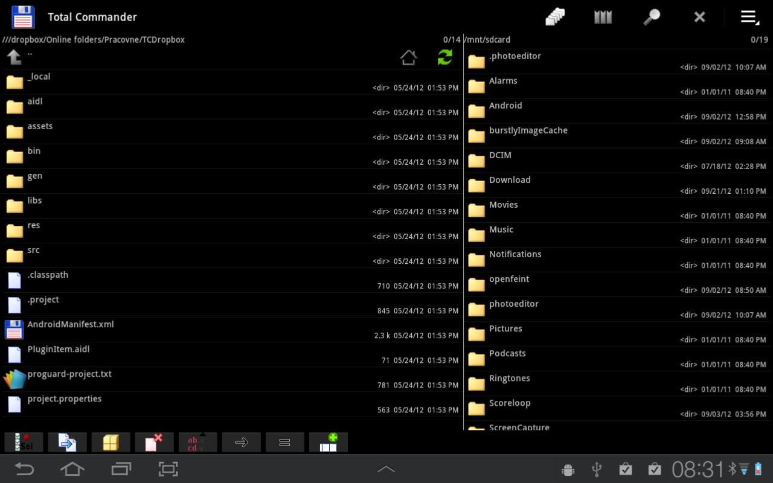Open the src folder
The image size is (773, 483).
(x=232, y=255)
